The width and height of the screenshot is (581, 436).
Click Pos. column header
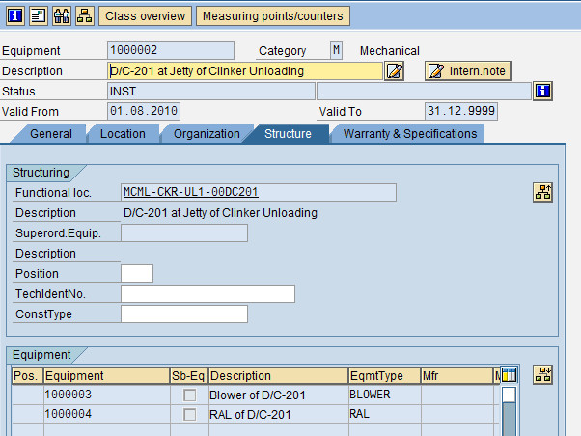[27, 375]
